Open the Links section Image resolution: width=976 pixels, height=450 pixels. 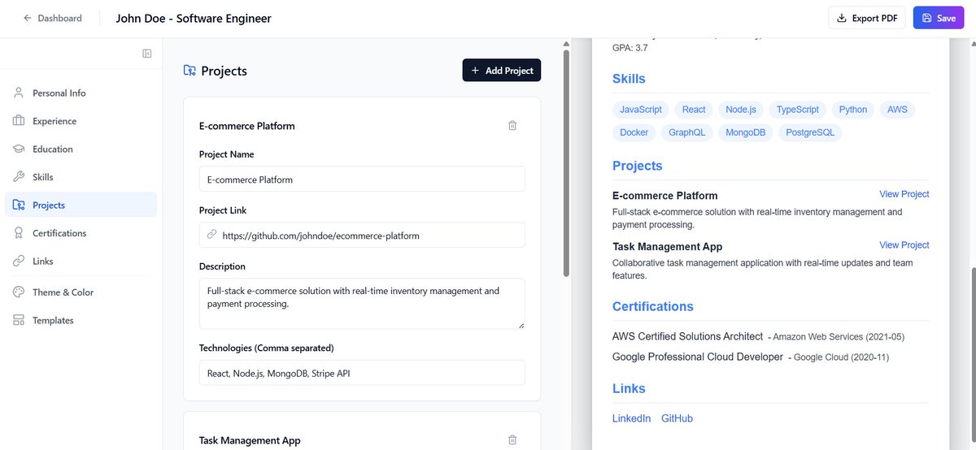[x=81, y=261]
